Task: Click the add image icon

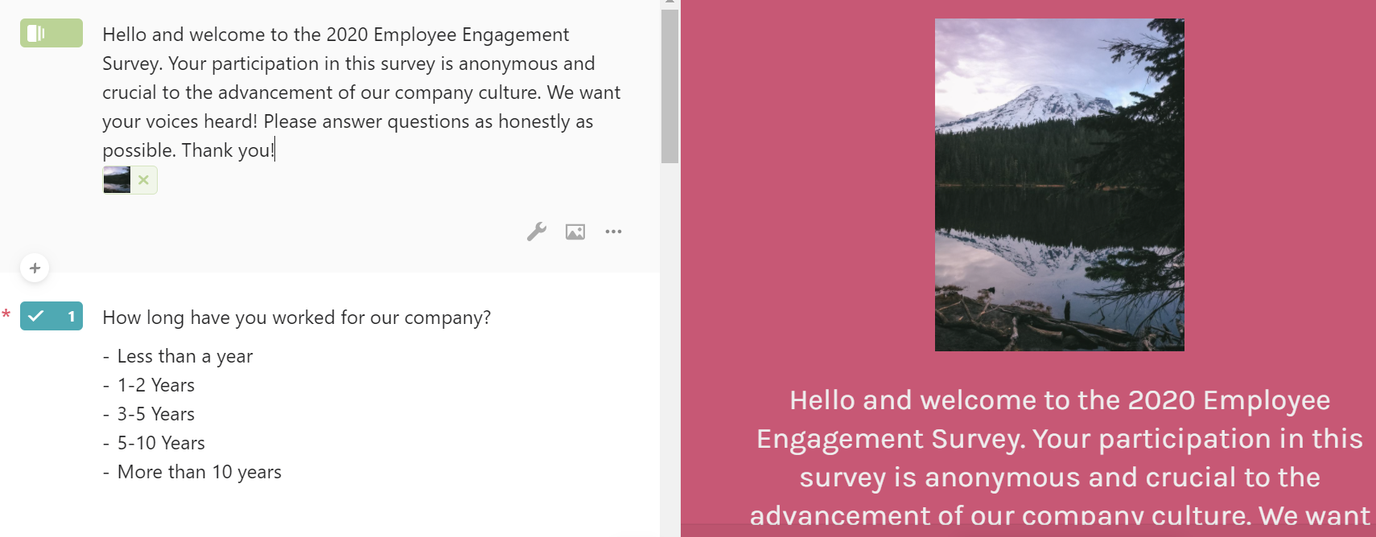Action: (x=575, y=232)
